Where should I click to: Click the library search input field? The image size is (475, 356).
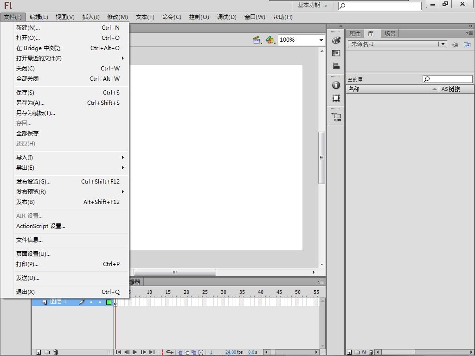click(x=450, y=79)
